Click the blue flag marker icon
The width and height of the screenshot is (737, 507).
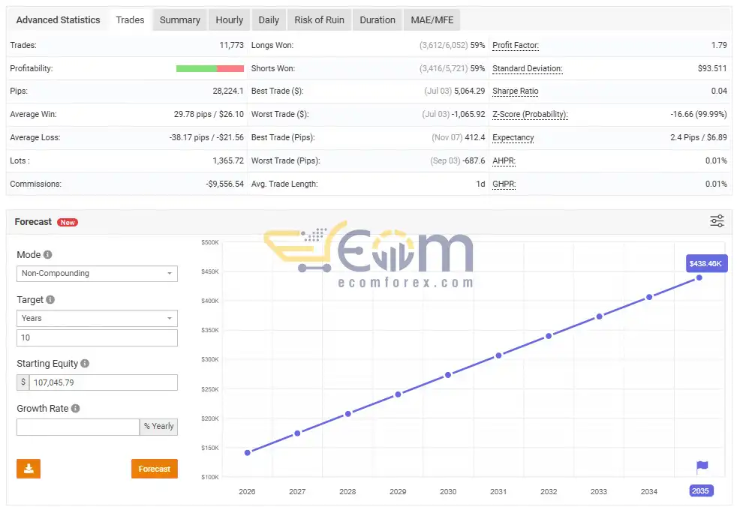(x=702, y=466)
